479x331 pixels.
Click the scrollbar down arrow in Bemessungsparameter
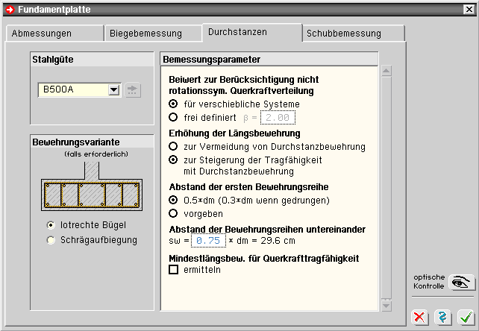[x=386, y=305]
